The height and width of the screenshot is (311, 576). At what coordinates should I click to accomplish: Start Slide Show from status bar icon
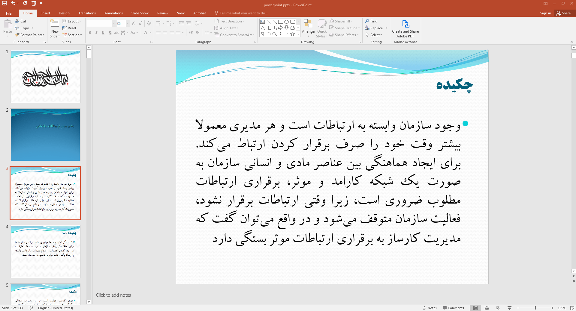tap(509, 308)
